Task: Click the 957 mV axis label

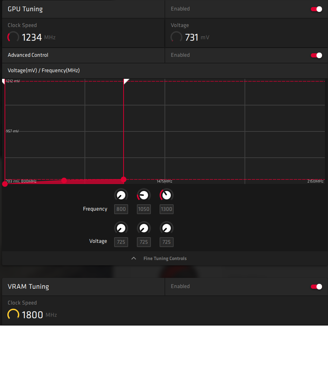Action: (x=13, y=131)
